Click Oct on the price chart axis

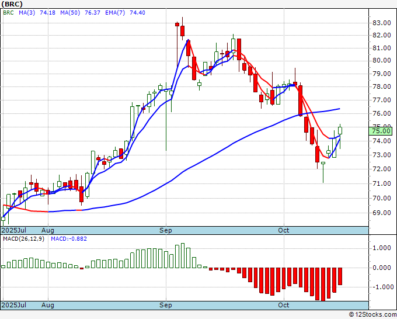point(284,230)
